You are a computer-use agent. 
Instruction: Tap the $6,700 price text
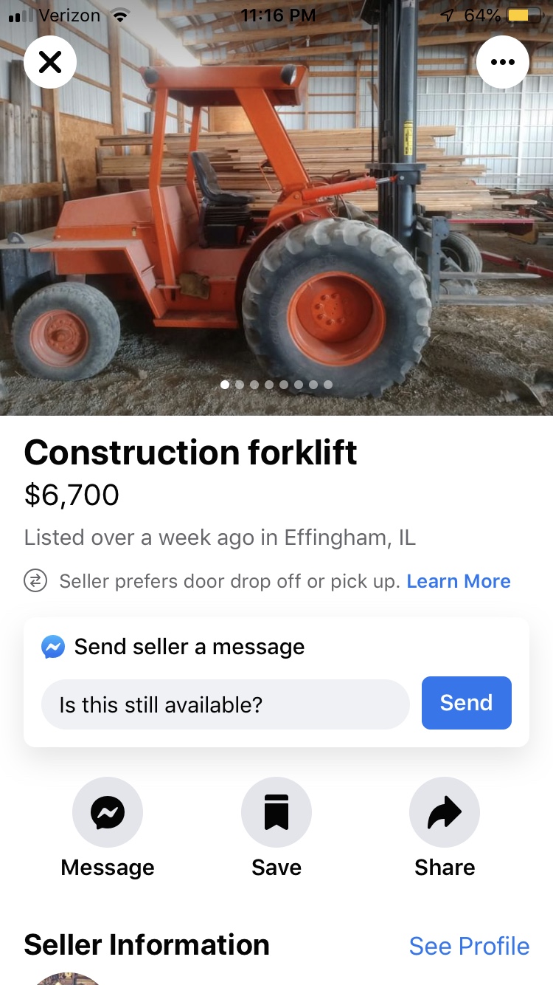(x=72, y=495)
